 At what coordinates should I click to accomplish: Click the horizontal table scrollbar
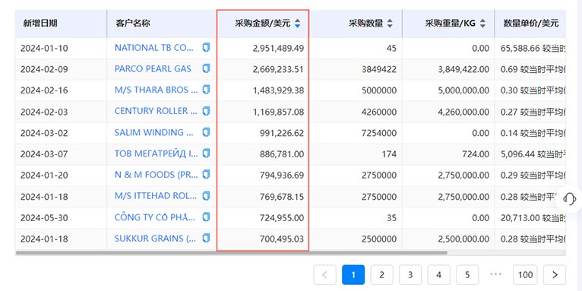pyautogui.click(x=231, y=253)
